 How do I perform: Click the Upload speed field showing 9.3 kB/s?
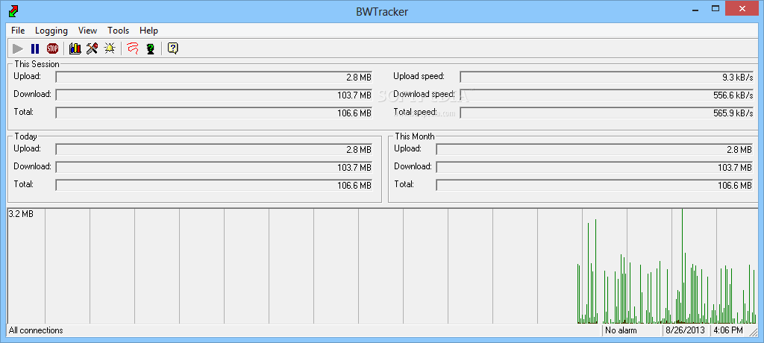607,77
